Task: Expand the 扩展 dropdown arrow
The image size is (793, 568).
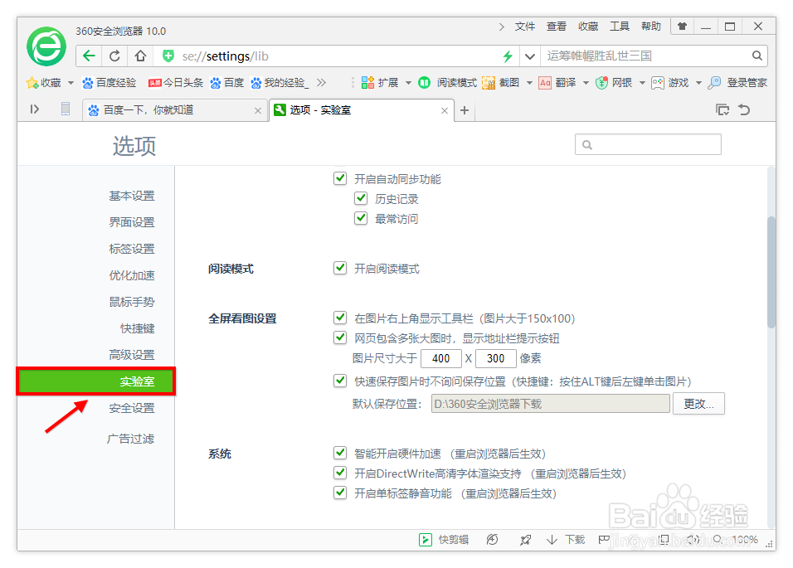Action: (x=407, y=83)
